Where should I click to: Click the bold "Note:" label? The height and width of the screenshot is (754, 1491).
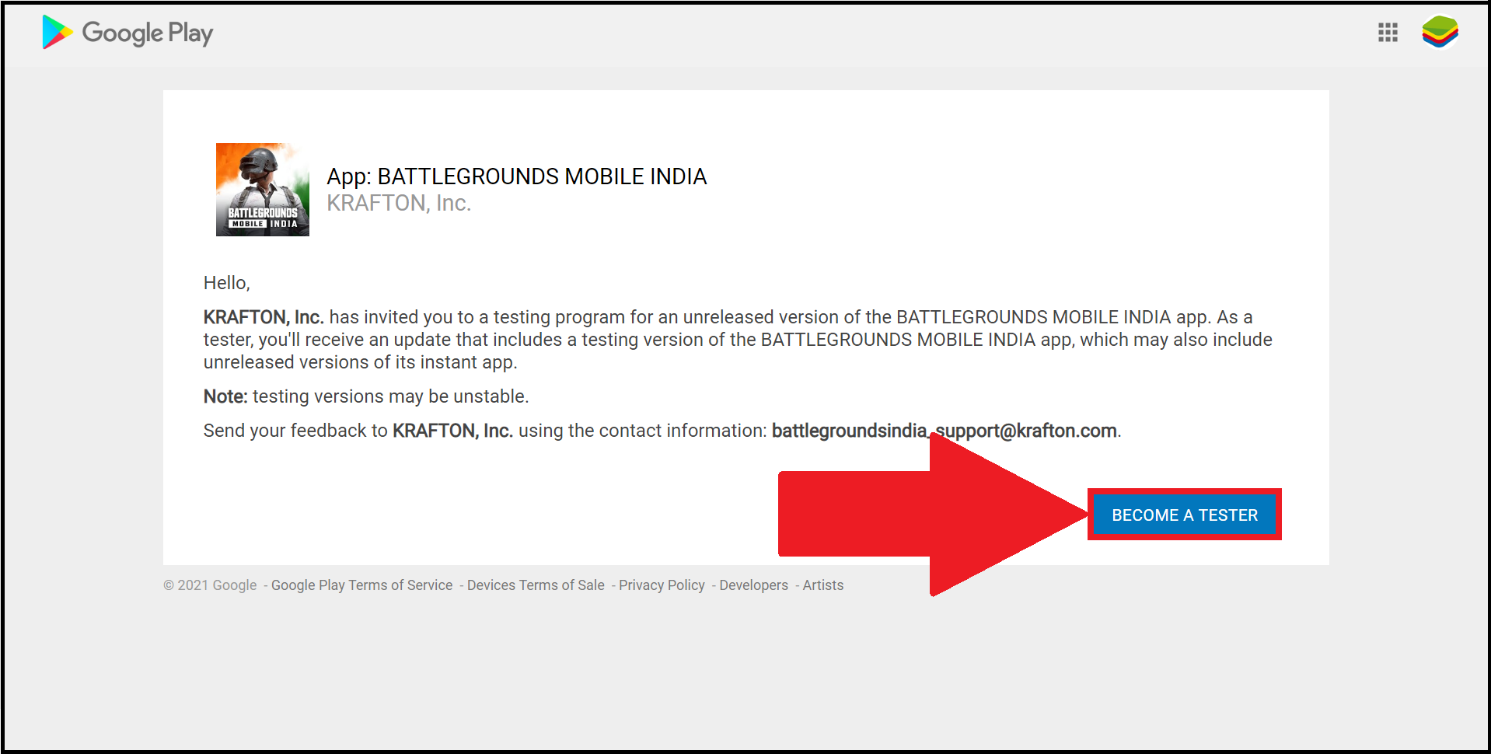[x=225, y=396]
